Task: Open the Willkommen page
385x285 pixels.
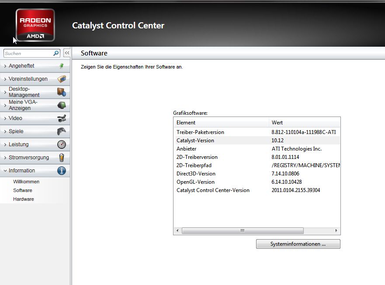Action: click(26, 182)
